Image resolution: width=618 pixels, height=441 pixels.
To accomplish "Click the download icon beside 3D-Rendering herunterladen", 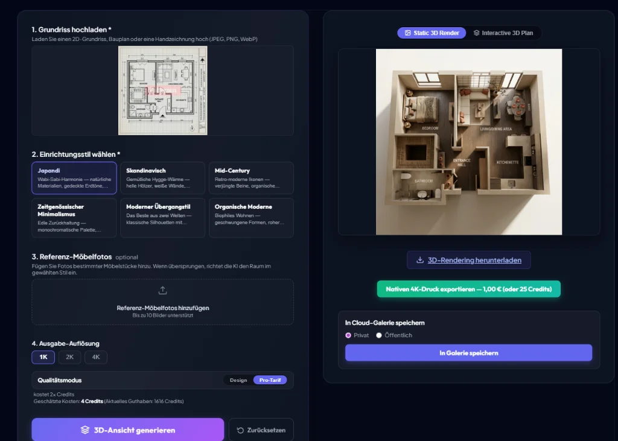I will (x=420, y=260).
